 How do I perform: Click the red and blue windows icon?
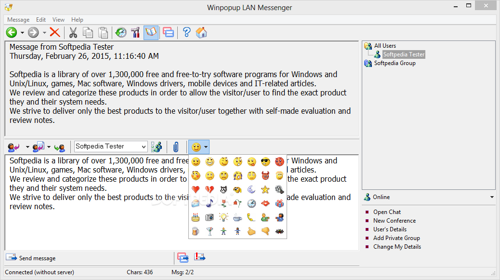click(169, 32)
